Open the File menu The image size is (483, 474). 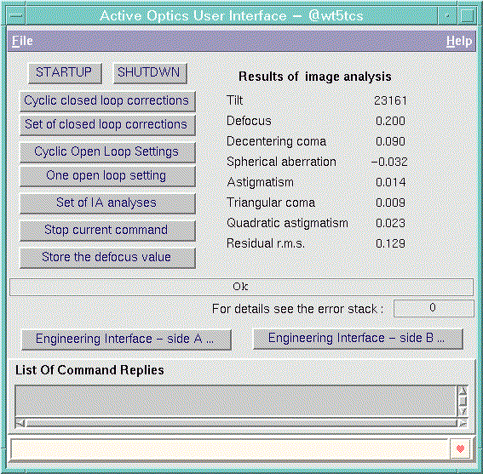point(22,41)
